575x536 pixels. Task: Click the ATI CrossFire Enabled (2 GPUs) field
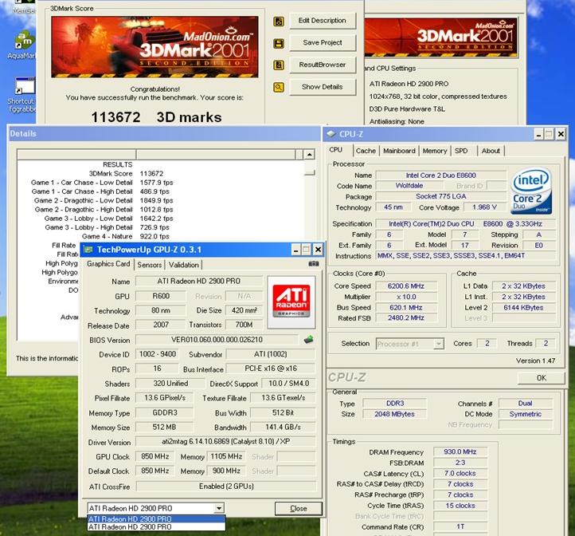point(226,486)
